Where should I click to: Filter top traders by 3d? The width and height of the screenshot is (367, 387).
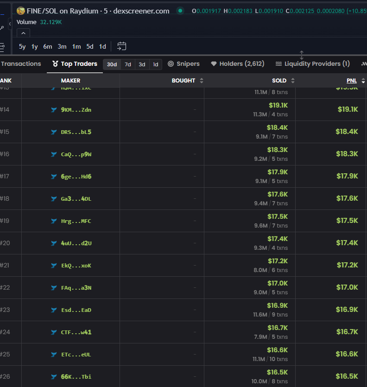tap(142, 64)
